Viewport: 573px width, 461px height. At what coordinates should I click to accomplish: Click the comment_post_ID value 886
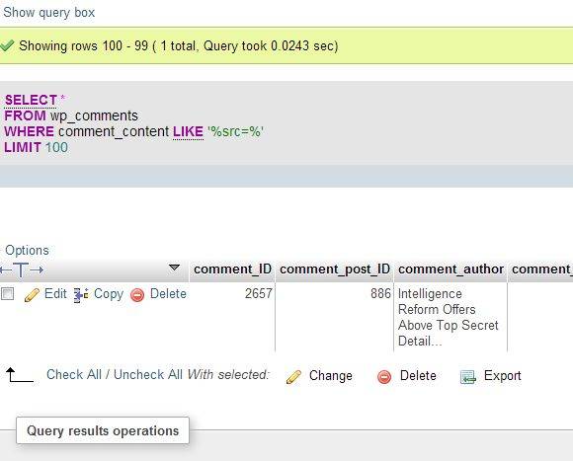coord(380,293)
